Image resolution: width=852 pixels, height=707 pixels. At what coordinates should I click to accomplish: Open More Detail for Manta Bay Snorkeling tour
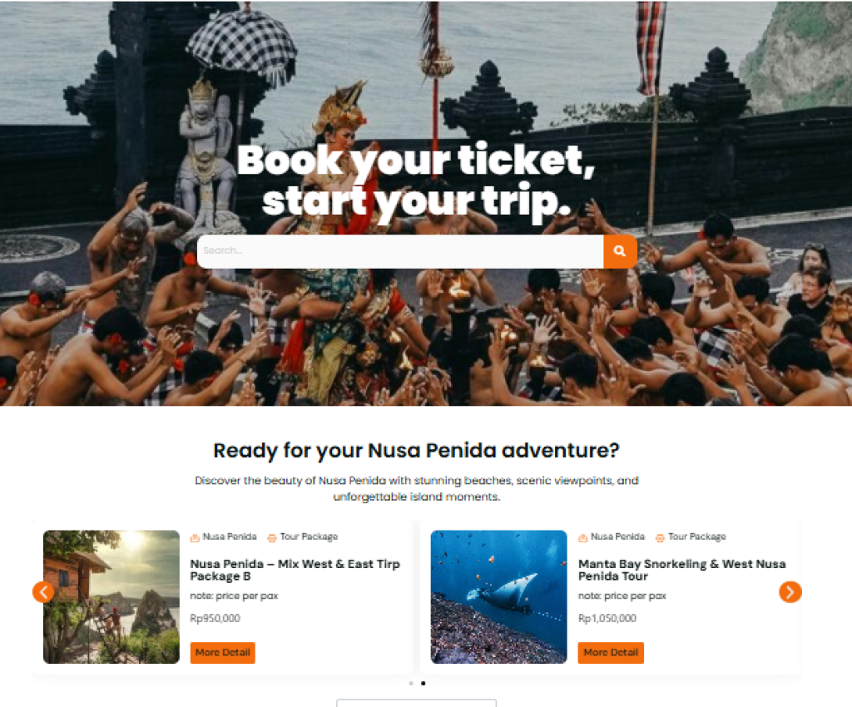(x=611, y=653)
